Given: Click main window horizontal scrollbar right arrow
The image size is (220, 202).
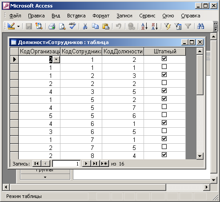Looking at the screenshot, I should [207, 187].
